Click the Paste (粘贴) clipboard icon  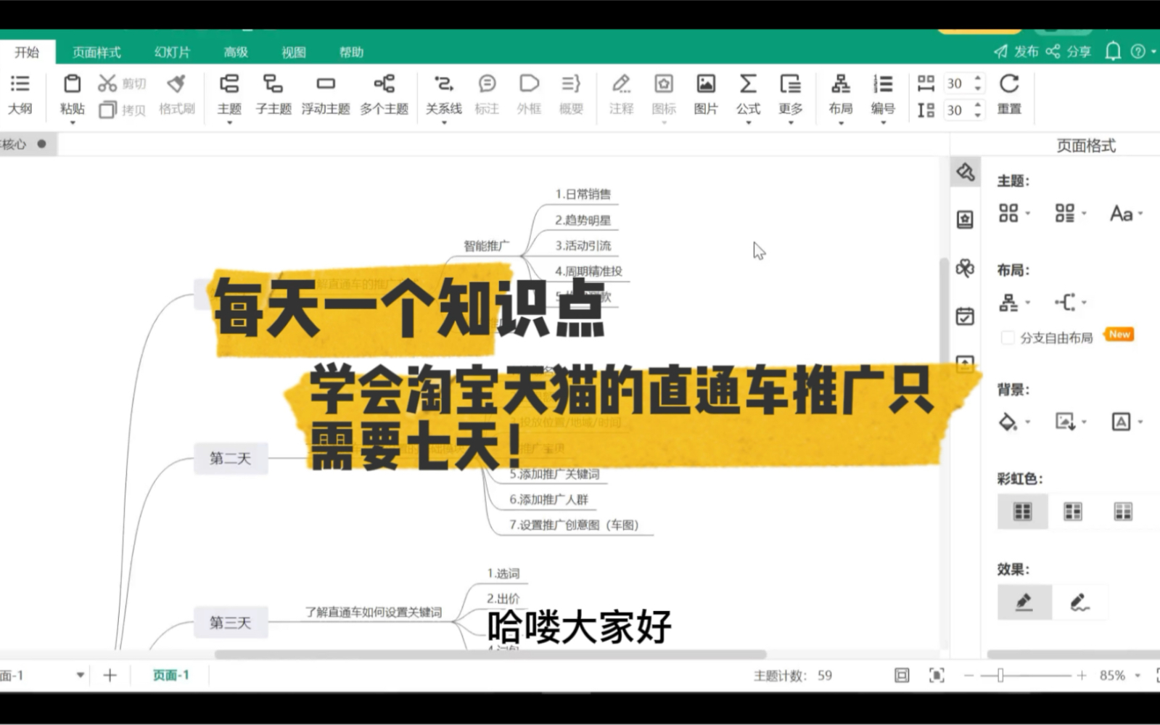click(x=72, y=83)
